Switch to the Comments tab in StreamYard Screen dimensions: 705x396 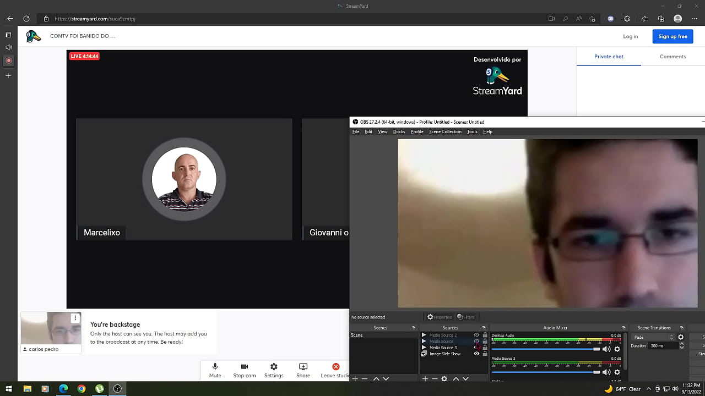[x=673, y=56]
